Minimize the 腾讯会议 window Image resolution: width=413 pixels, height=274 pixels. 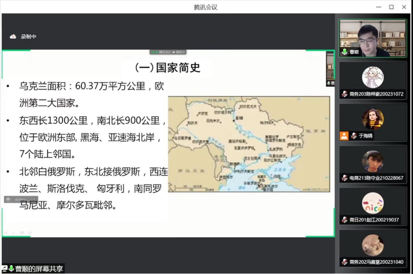coord(378,7)
